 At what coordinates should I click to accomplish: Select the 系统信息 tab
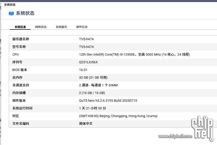pos(20,27)
